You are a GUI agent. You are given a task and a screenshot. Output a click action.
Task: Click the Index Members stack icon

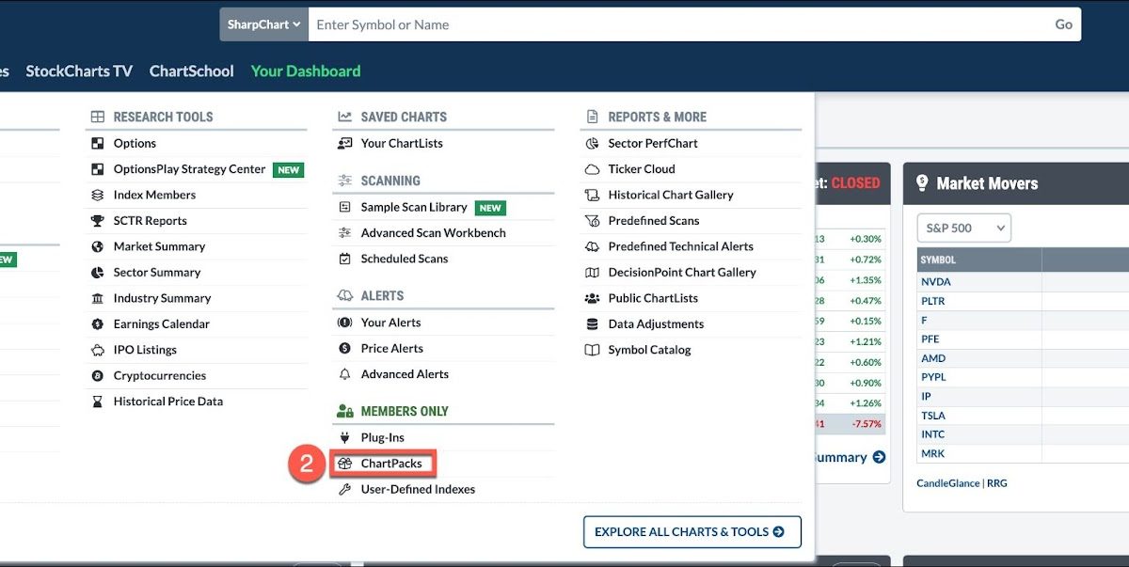point(97,195)
